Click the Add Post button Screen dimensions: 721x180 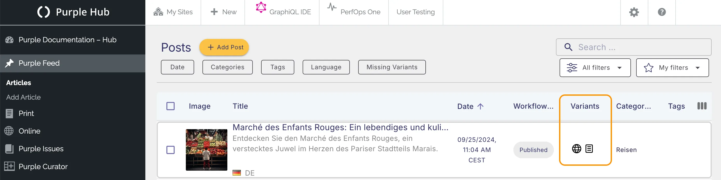224,47
